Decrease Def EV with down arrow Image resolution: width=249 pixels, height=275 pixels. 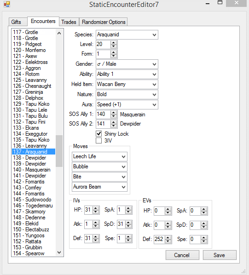coord(168,241)
